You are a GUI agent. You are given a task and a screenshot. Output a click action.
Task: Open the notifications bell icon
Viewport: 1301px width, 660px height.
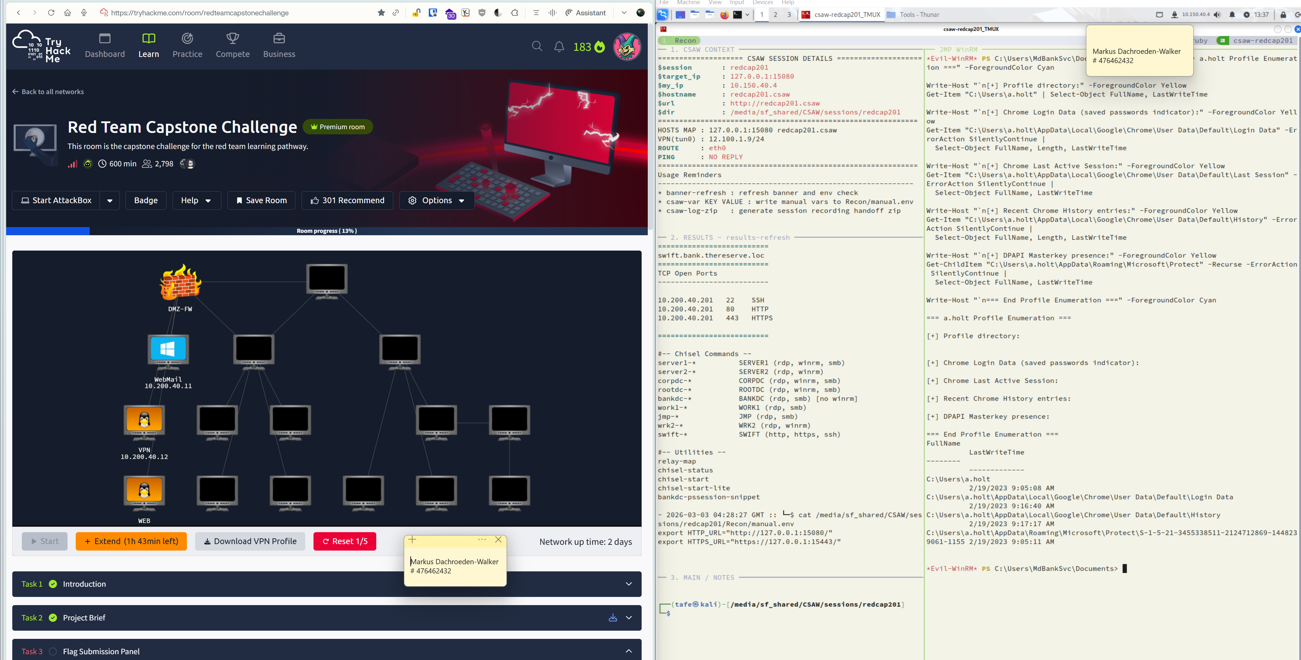559,47
